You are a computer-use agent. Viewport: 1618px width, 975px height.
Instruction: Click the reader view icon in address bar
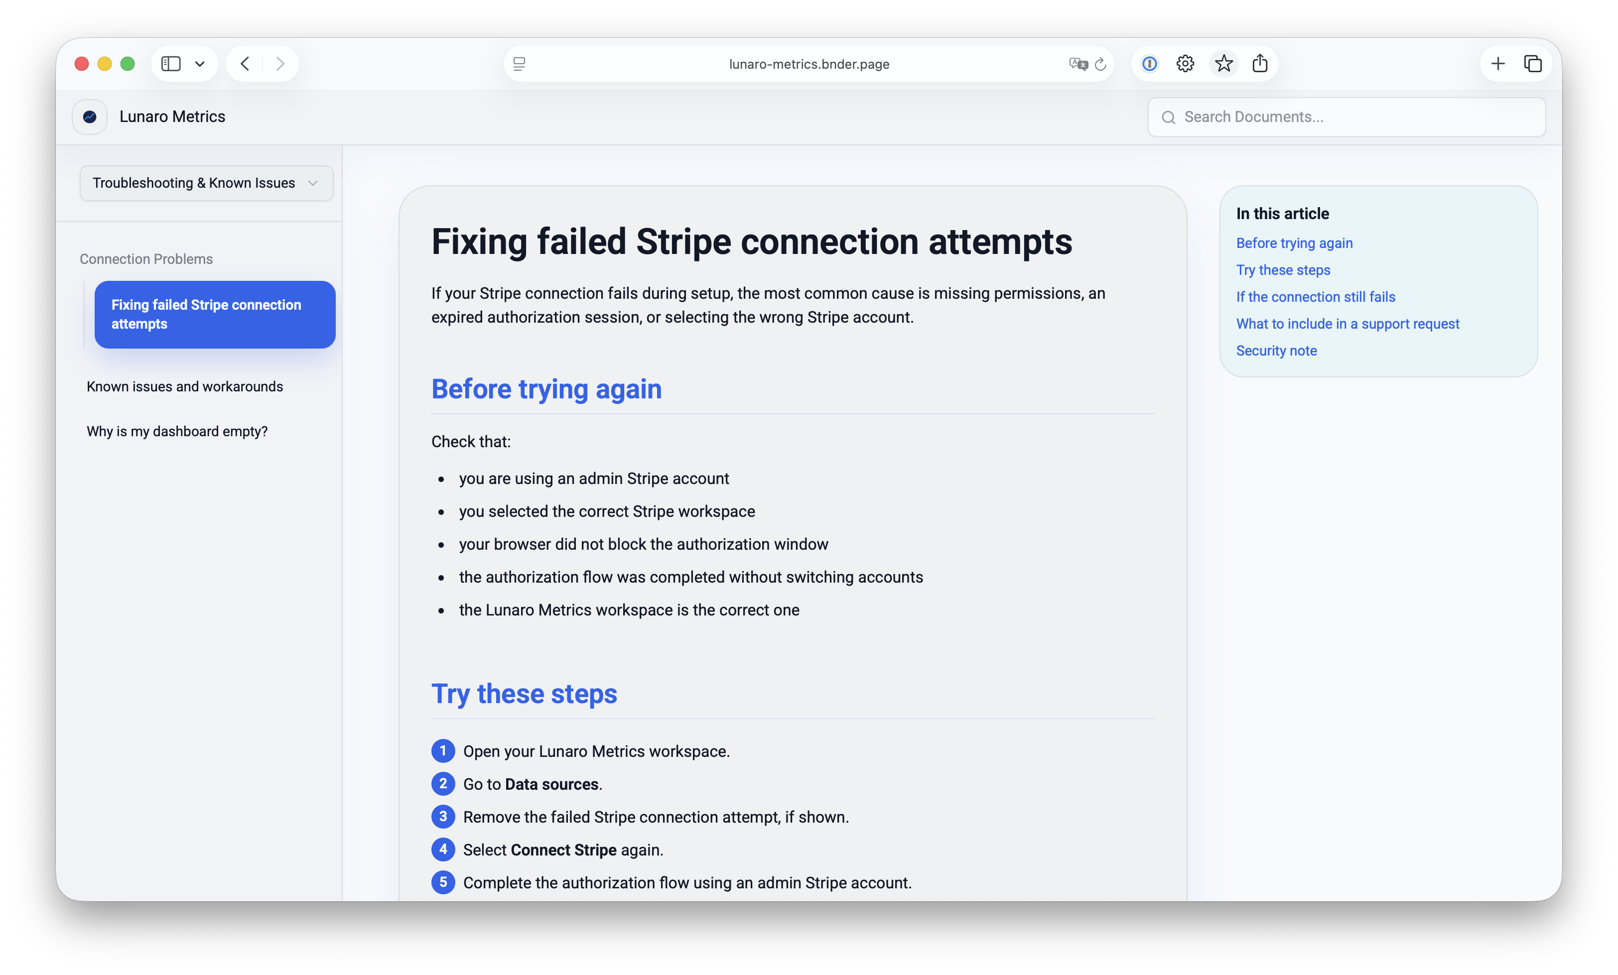pyautogui.click(x=520, y=64)
